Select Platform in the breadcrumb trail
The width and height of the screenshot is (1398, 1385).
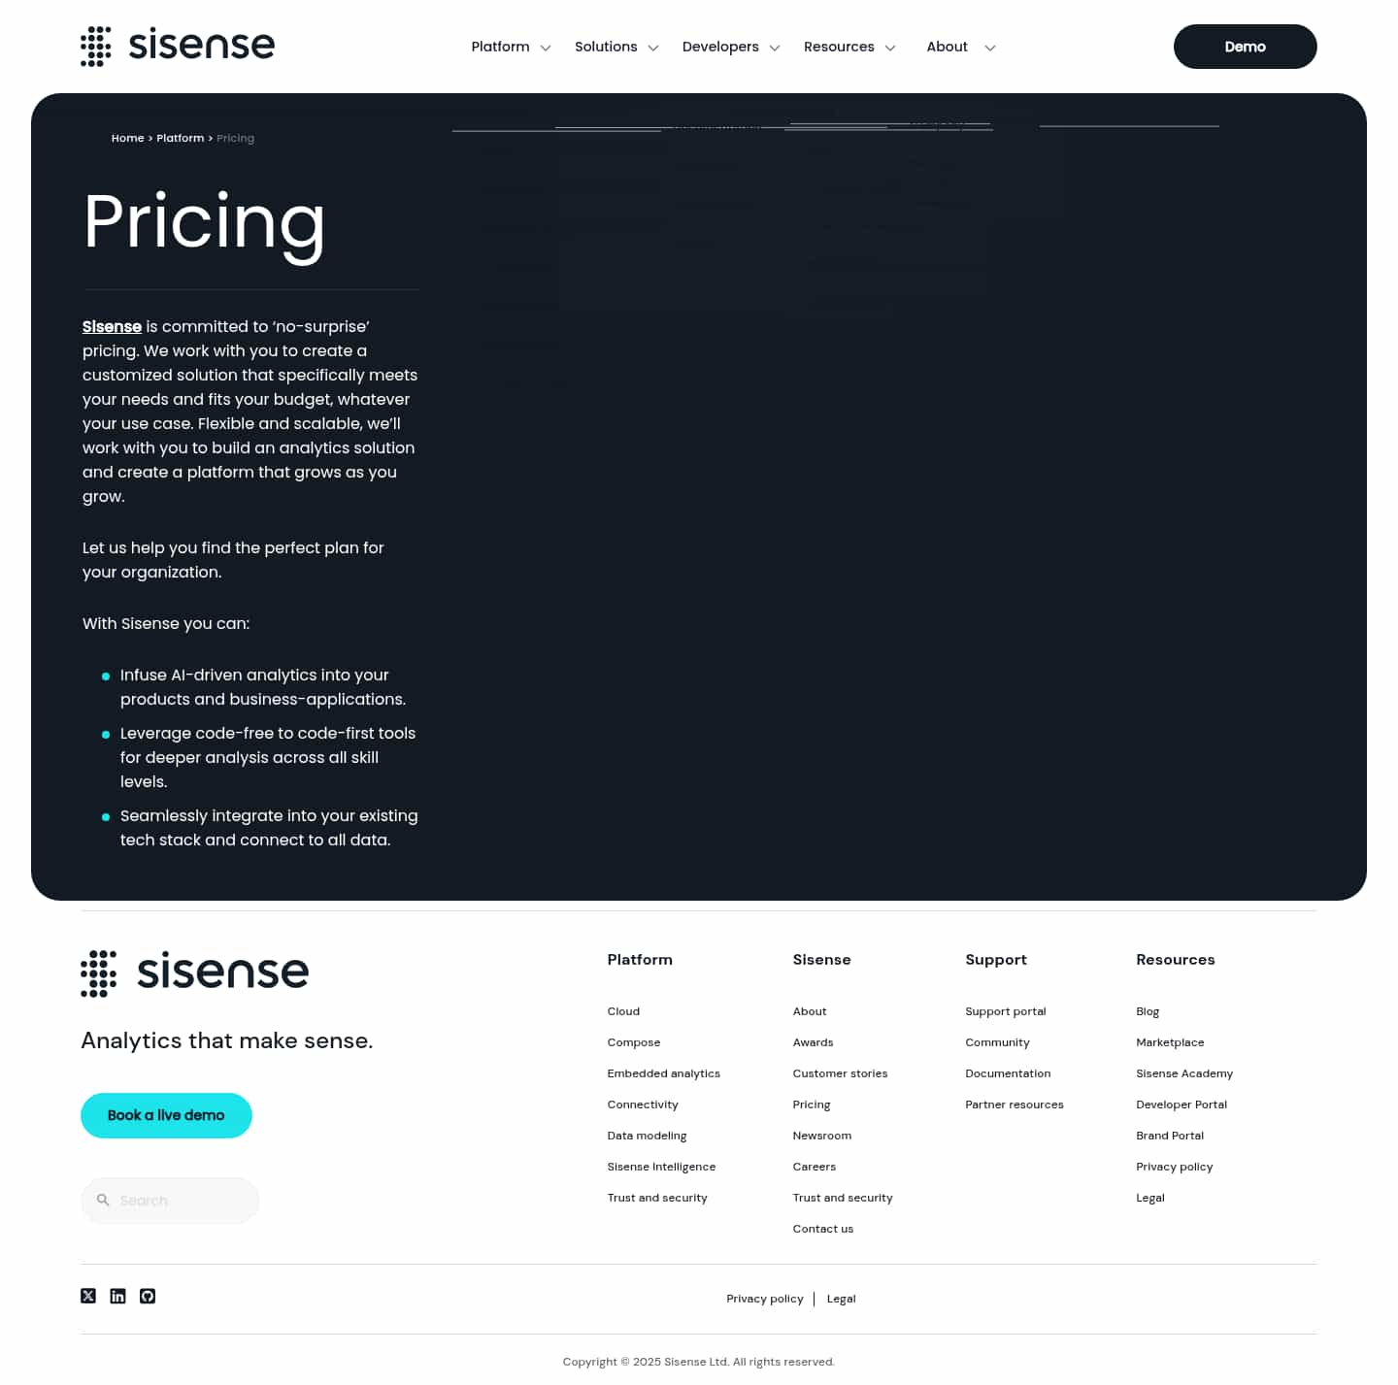pyautogui.click(x=181, y=138)
